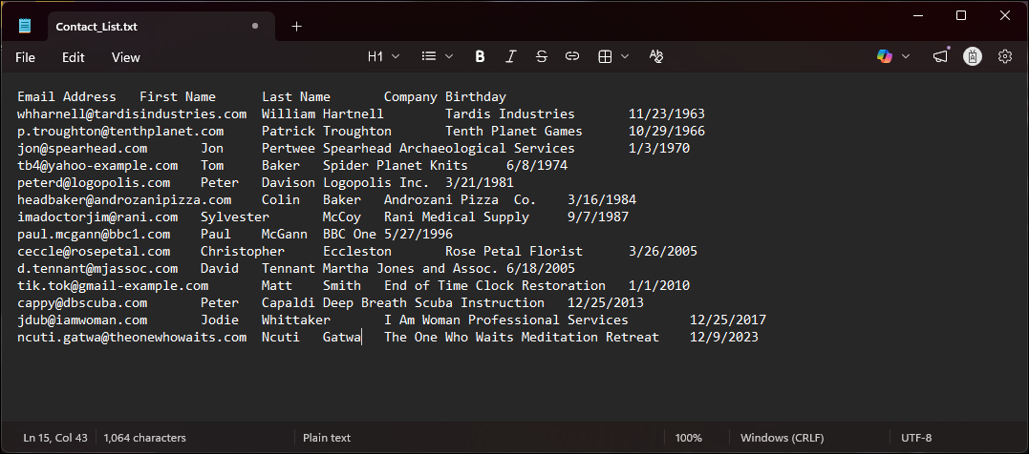Expand the list style dropdown arrow
Screen dimensions: 1029x454
pos(449,57)
